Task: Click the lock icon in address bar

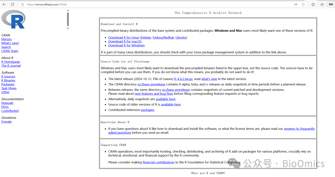Action: (22, 4)
